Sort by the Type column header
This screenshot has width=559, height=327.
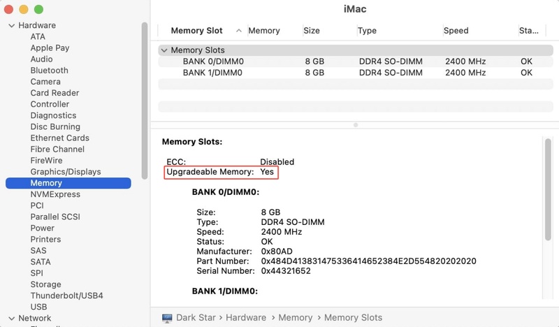(x=368, y=31)
